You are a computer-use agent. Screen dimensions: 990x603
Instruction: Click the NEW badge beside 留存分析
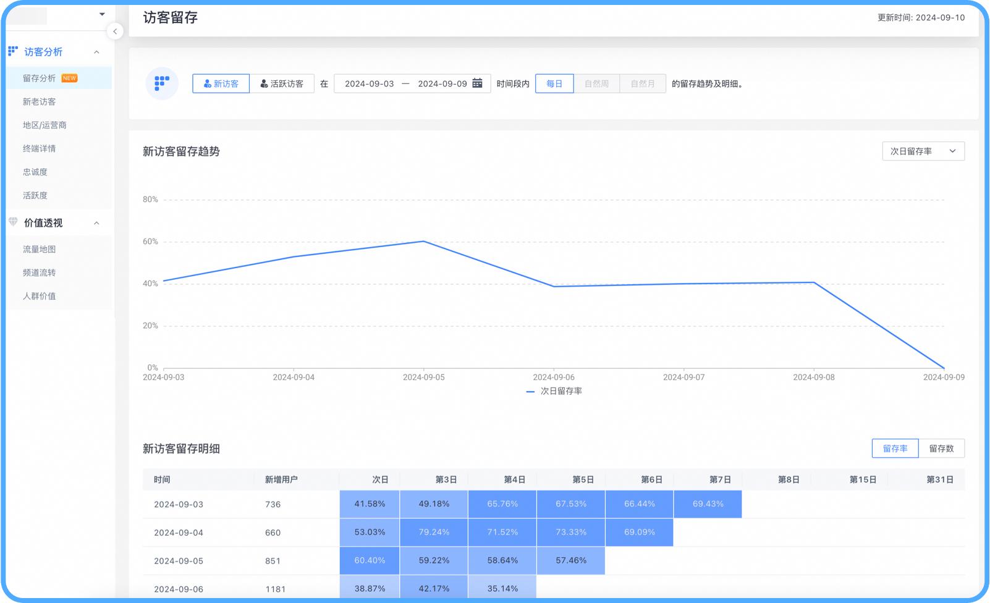[70, 78]
